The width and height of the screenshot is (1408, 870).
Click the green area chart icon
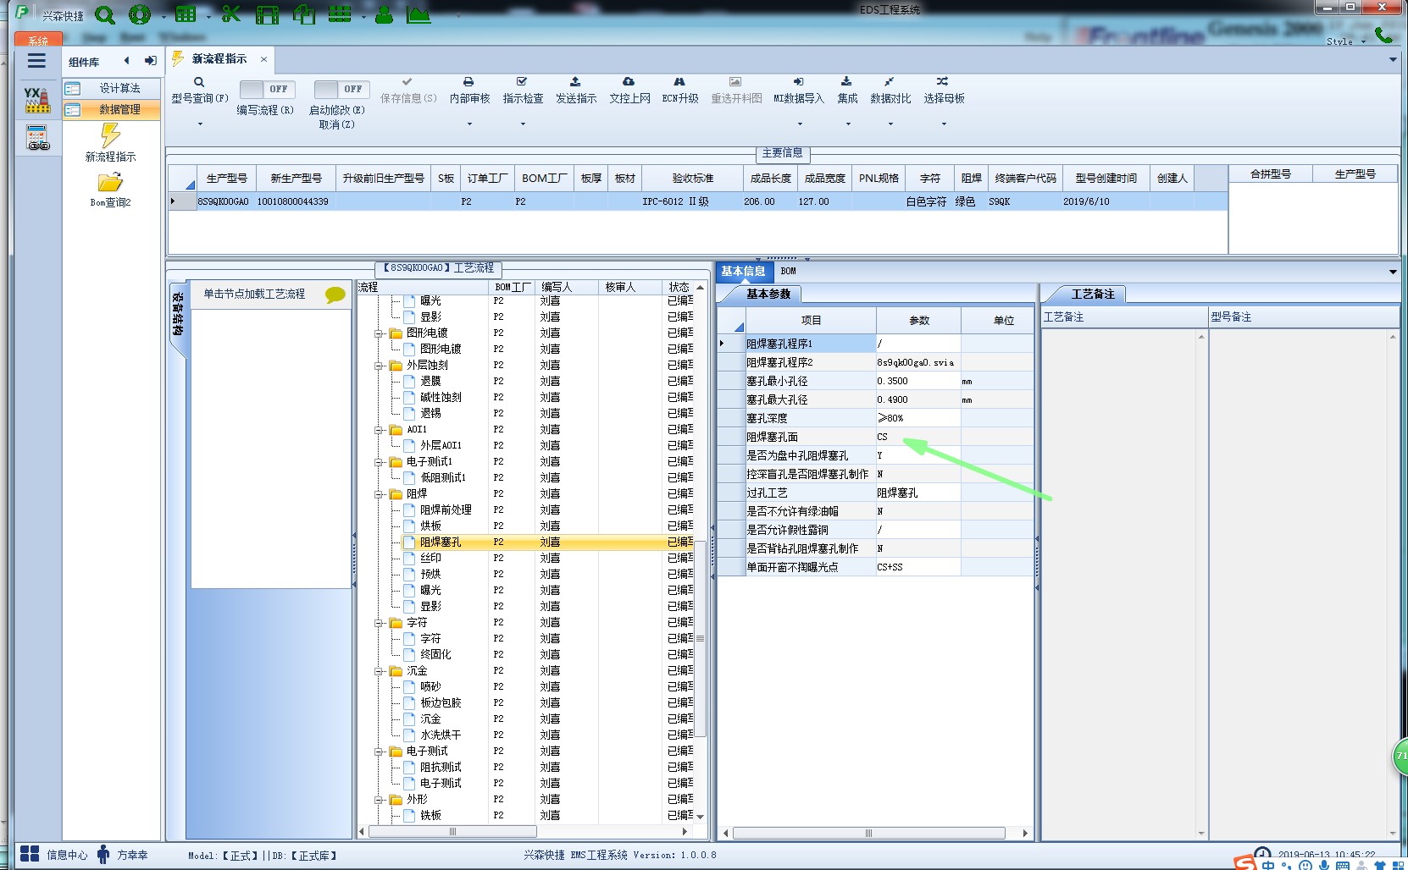[419, 14]
